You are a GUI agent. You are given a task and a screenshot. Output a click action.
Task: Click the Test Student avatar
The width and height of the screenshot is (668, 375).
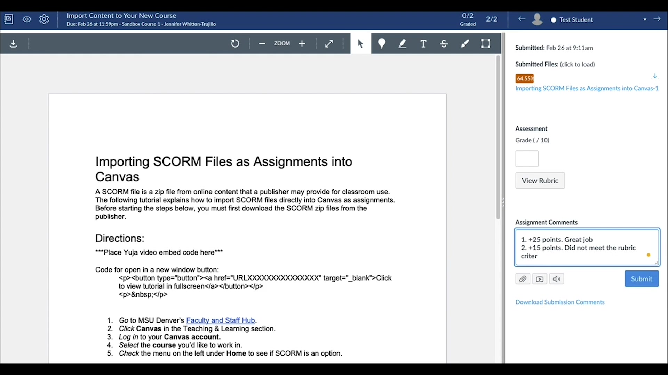pos(538,19)
